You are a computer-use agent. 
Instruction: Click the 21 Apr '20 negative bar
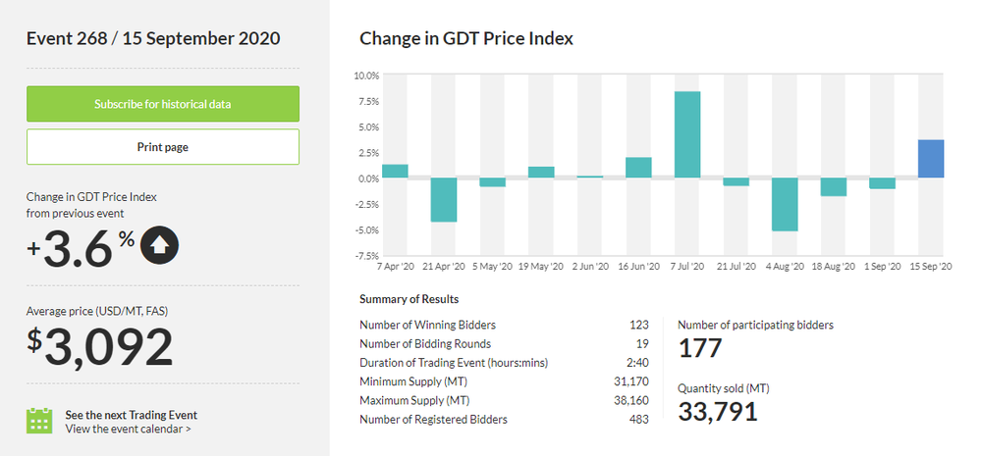pyautogui.click(x=444, y=199)
